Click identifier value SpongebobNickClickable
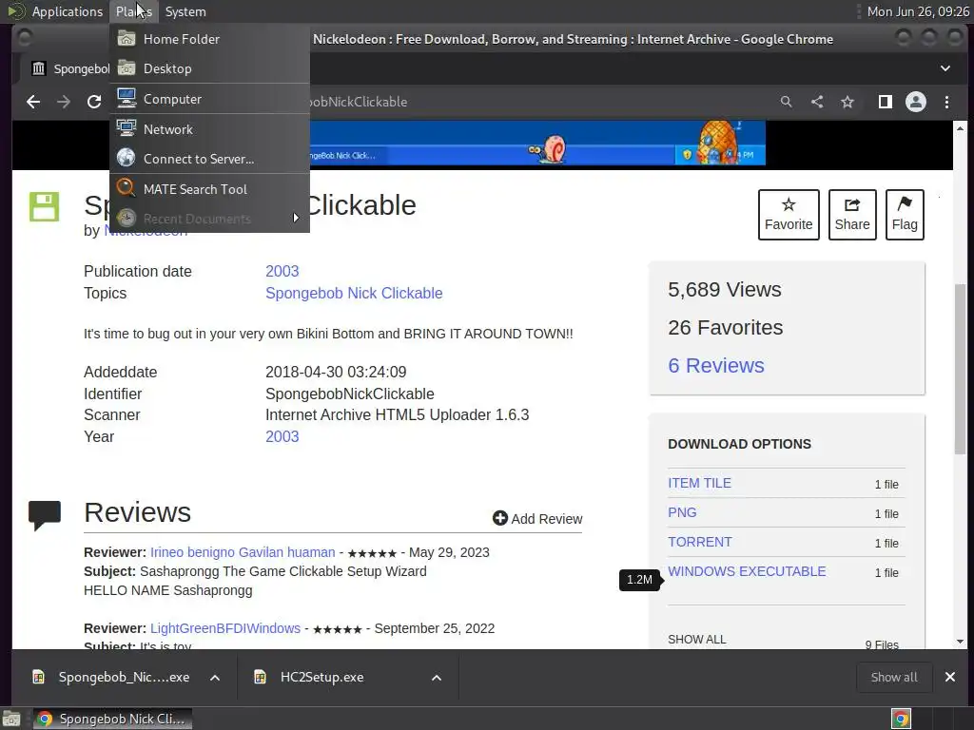The image size is (974, 730). point(350,394)
